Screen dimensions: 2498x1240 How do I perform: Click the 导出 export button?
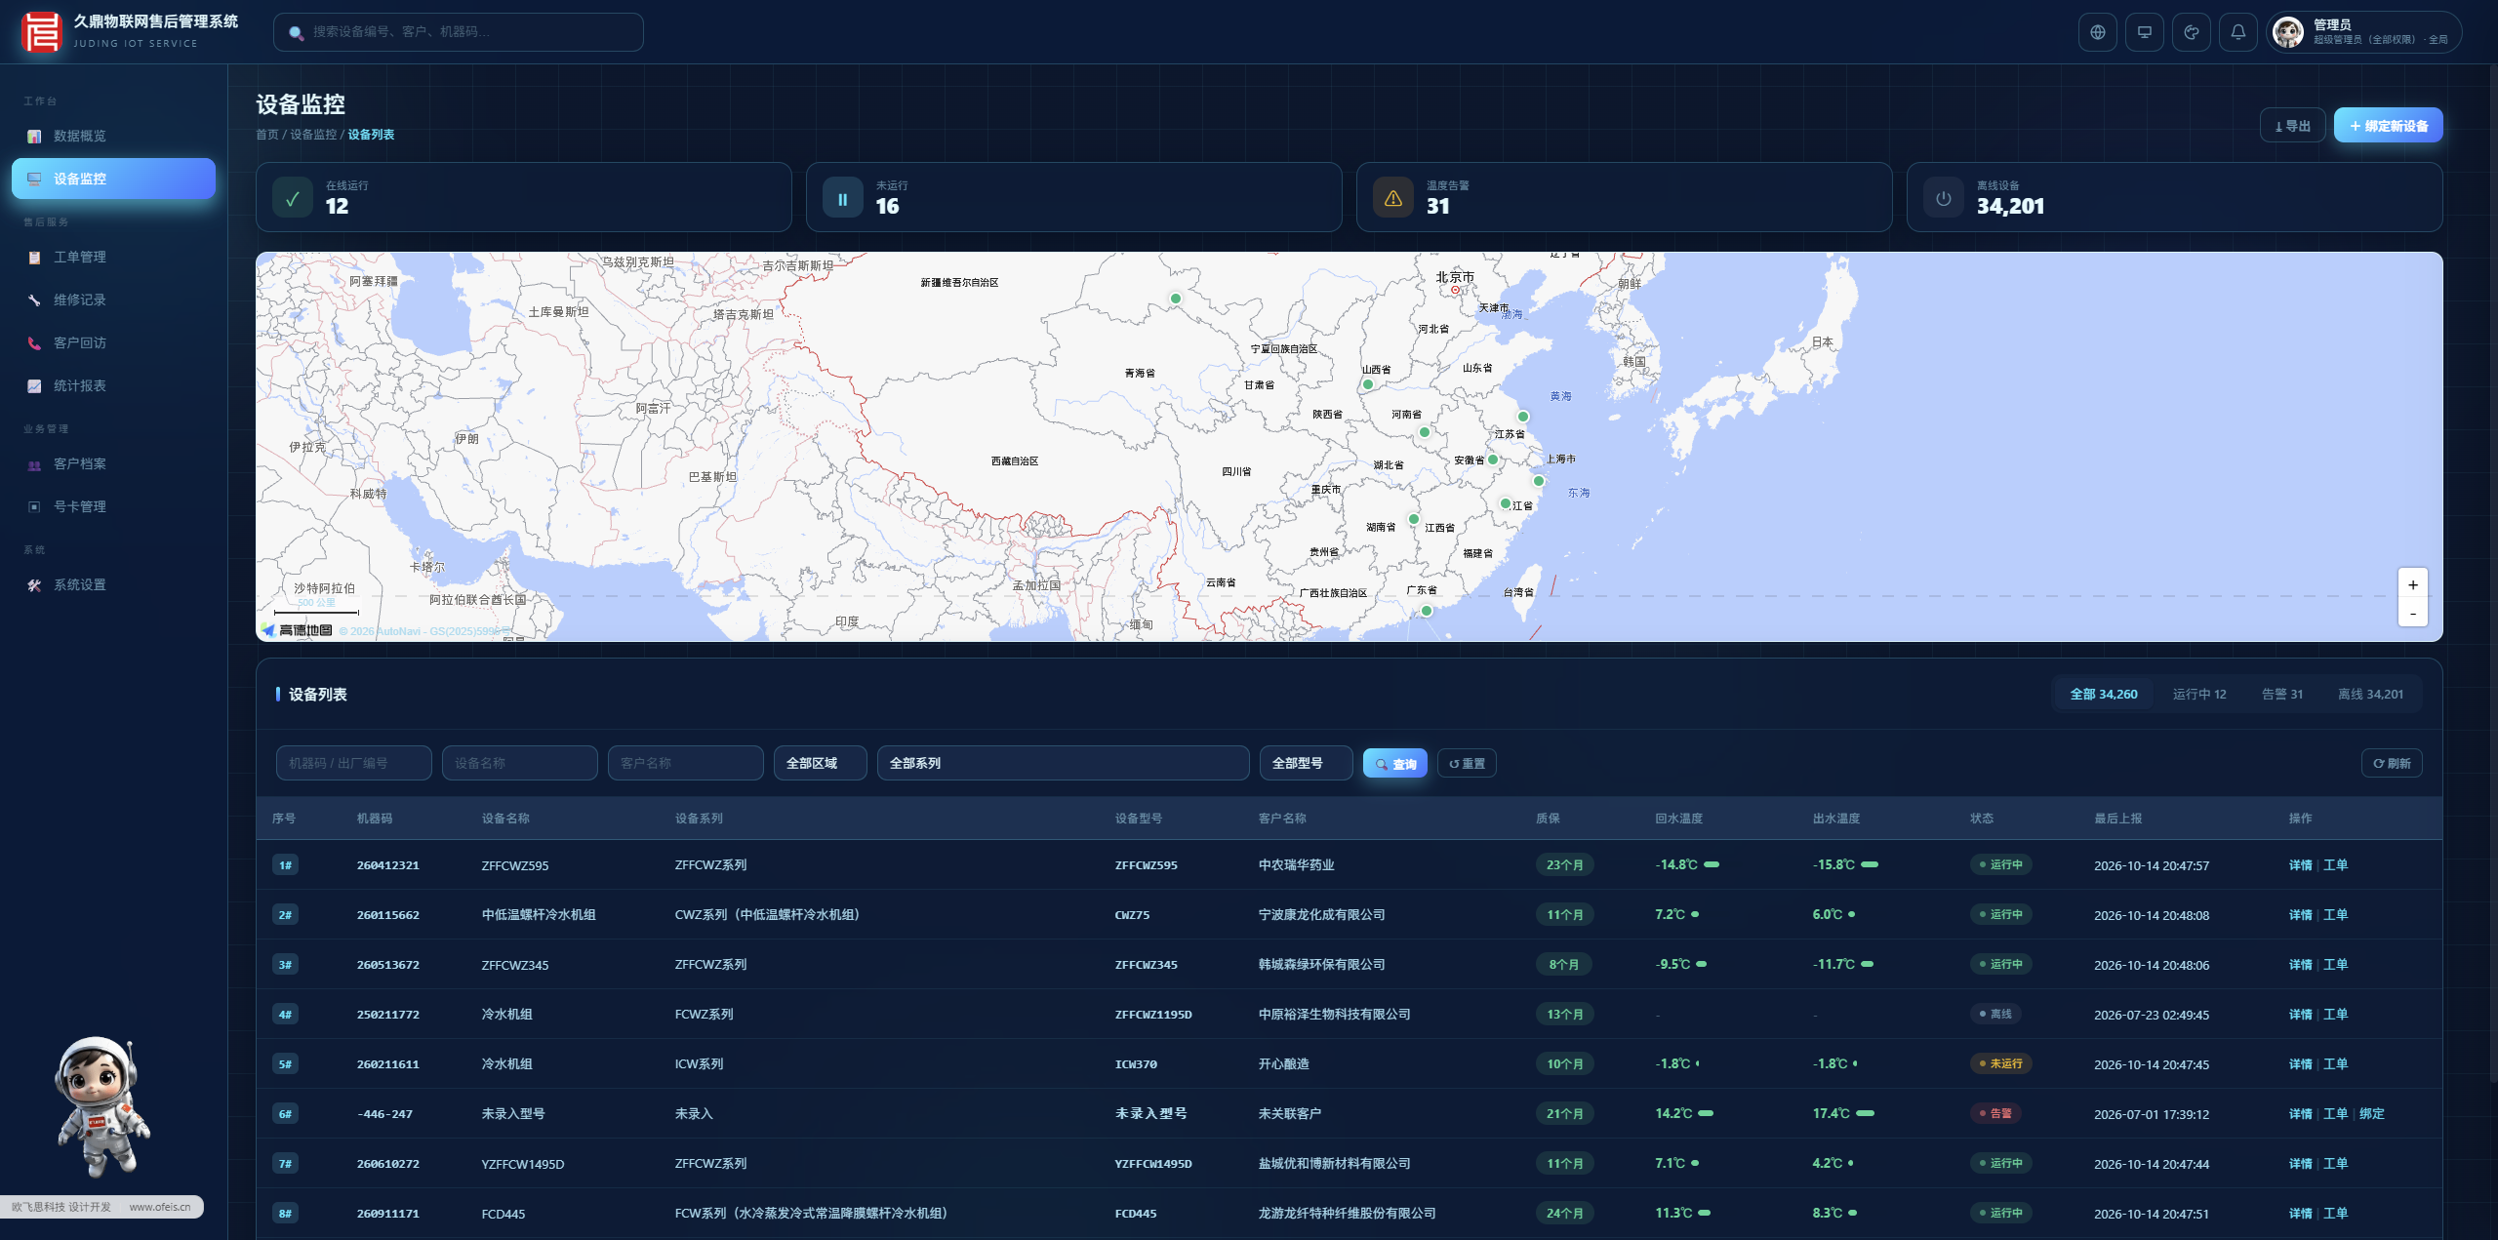pyautogui.click(x=2292, y=126)
